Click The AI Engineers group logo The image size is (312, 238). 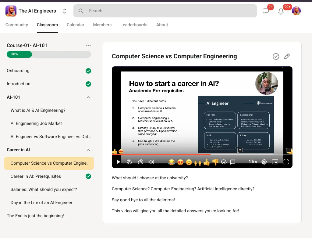click(11, 11)
